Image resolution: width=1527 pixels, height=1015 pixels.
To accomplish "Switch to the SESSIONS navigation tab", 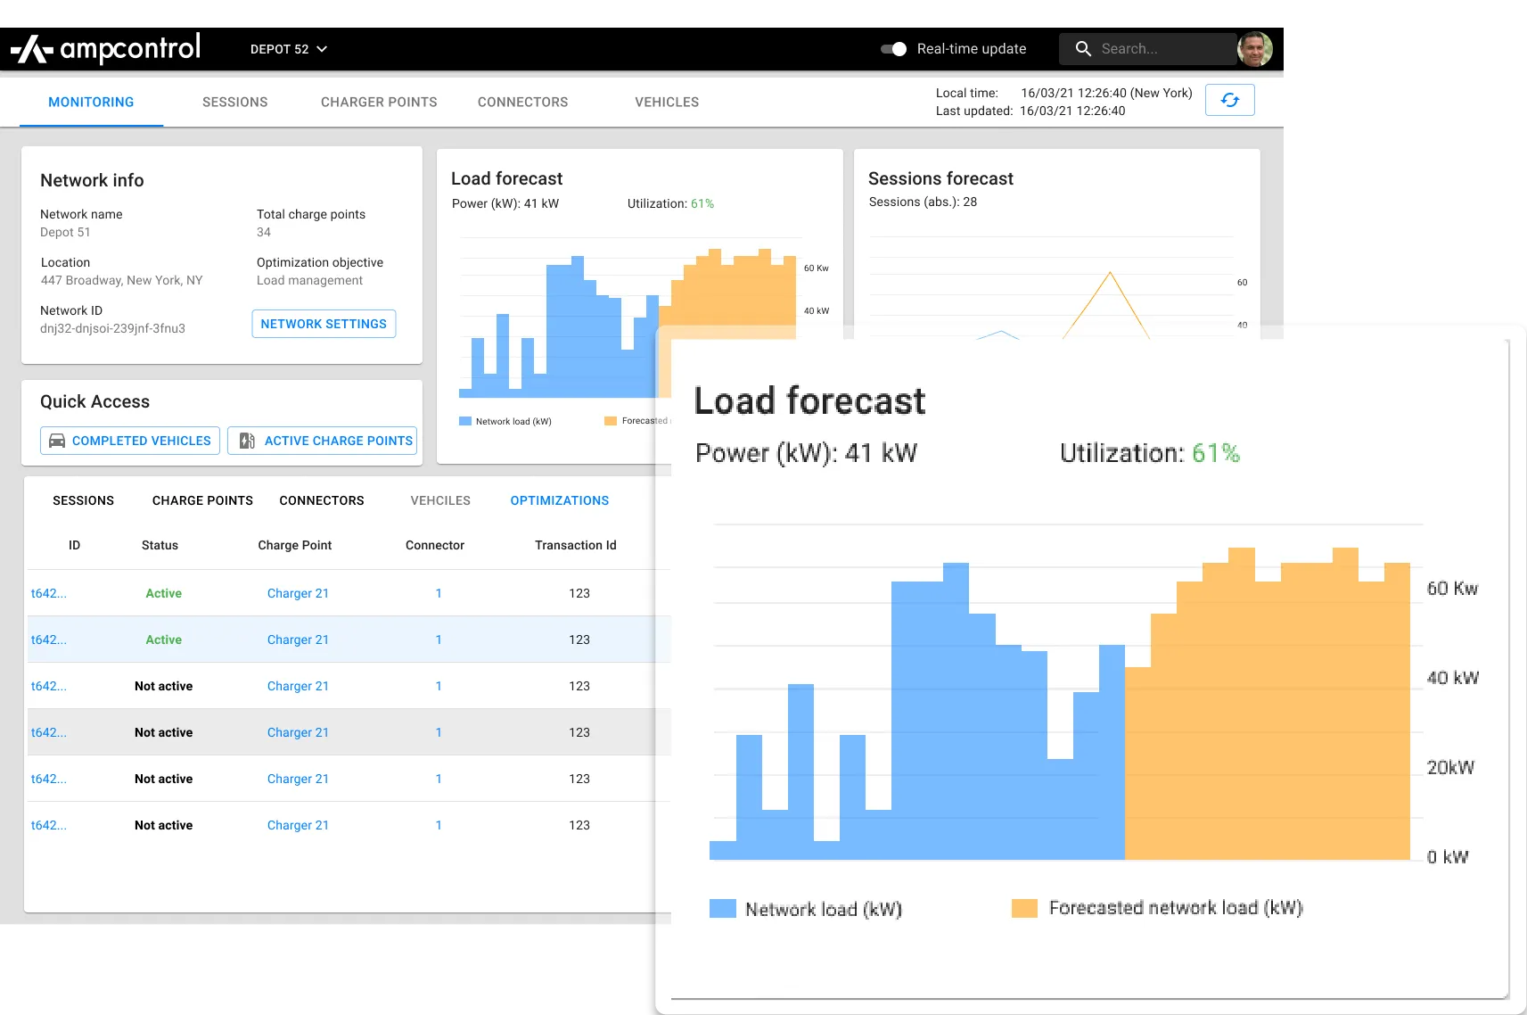I will [234, 102].
